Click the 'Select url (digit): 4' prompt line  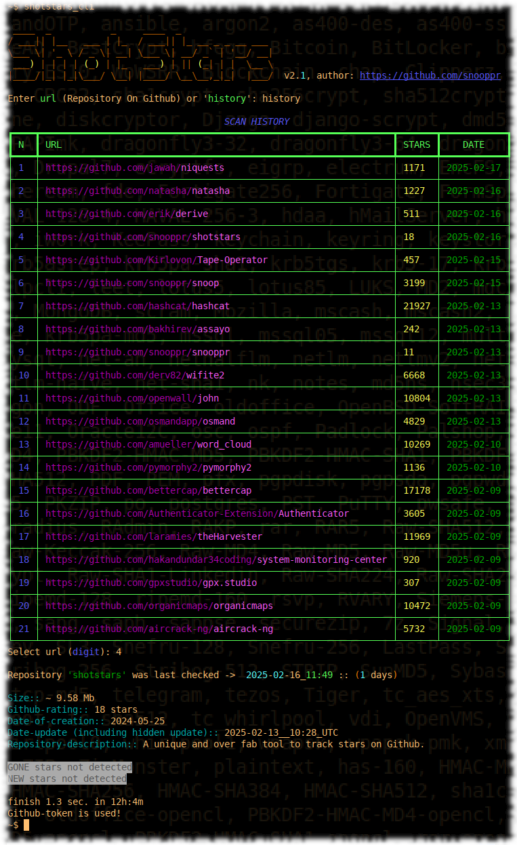coord(64,652)
